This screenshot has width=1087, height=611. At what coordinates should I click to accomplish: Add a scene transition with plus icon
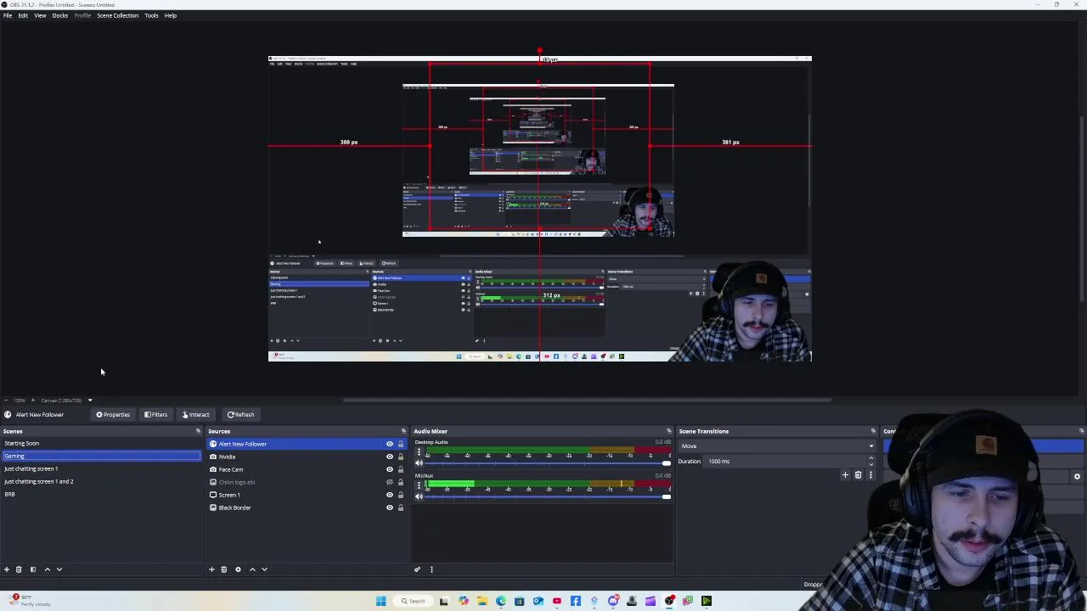[845, 475]
